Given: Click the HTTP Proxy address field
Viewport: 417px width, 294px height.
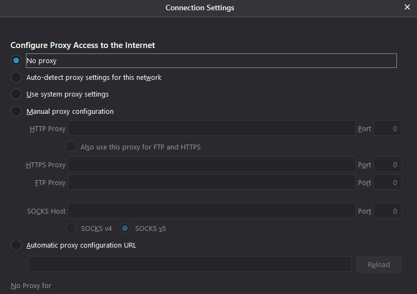Looking at the screenshot, I should click(211, 128).
